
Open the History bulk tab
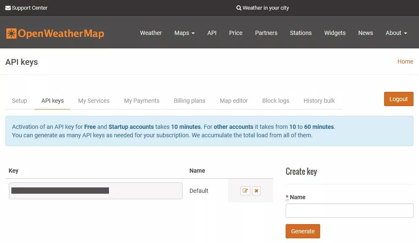tap(319, 101)
